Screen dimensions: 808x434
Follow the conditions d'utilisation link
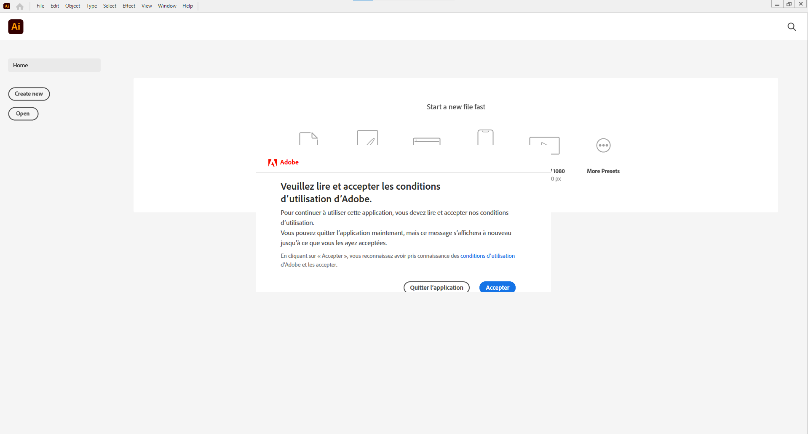tap(487, 256)
